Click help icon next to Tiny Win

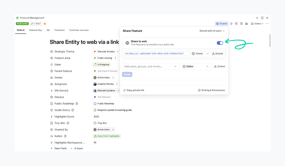pyautogui.click(x=68, y=123)
